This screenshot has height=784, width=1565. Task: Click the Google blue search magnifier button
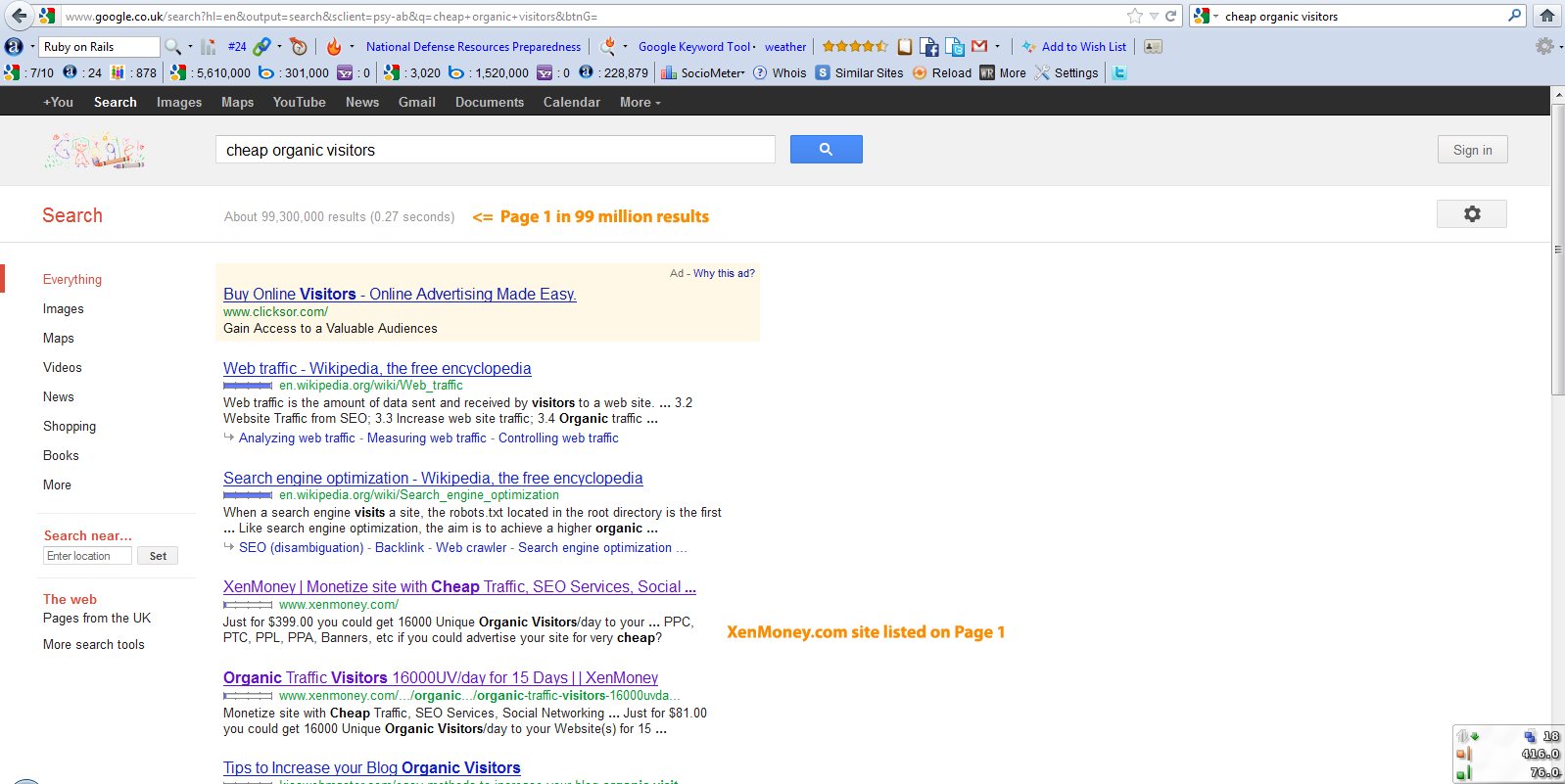(x=826, y=149)
